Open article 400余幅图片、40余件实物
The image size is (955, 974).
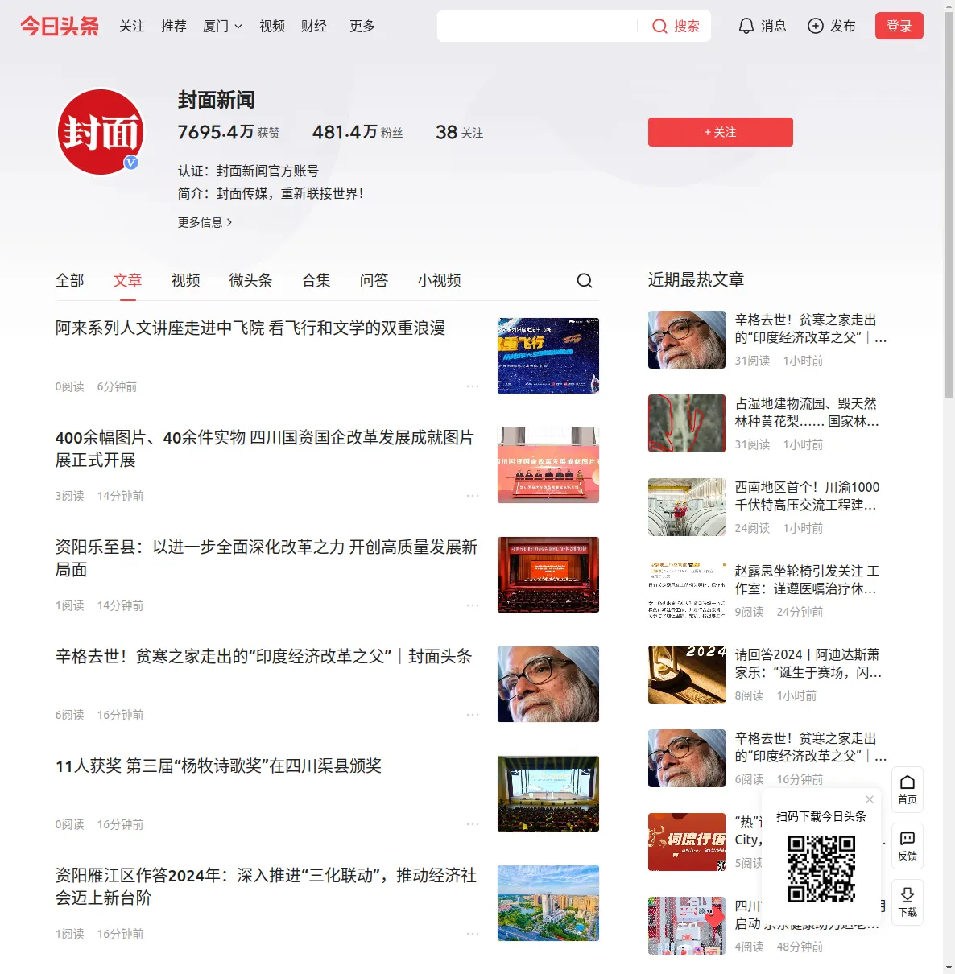point(265,449)
